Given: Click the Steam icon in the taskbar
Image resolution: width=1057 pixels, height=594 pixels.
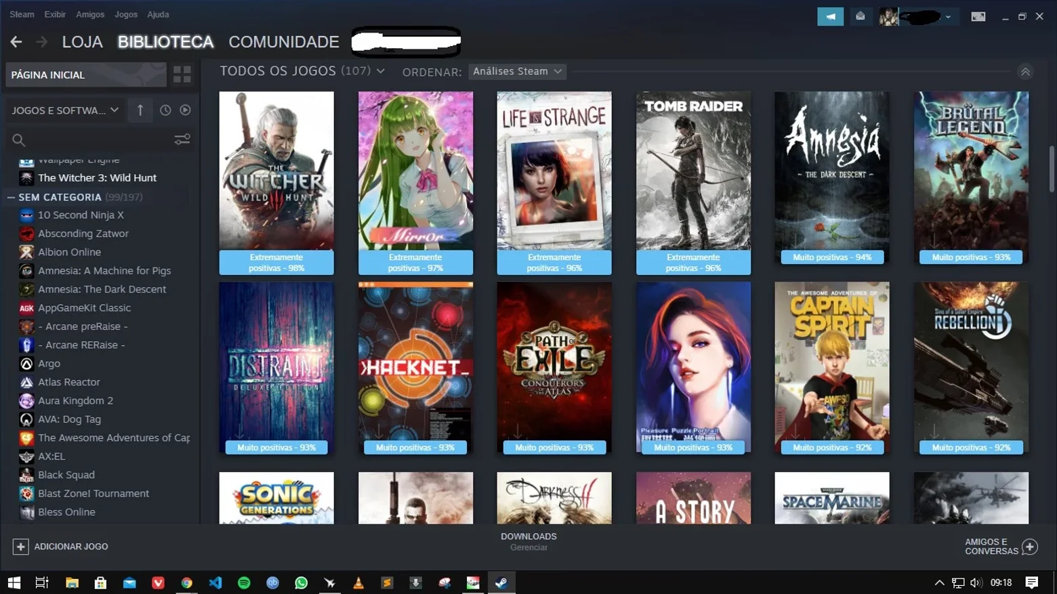Looking at the screenshot, I should 501,582.
